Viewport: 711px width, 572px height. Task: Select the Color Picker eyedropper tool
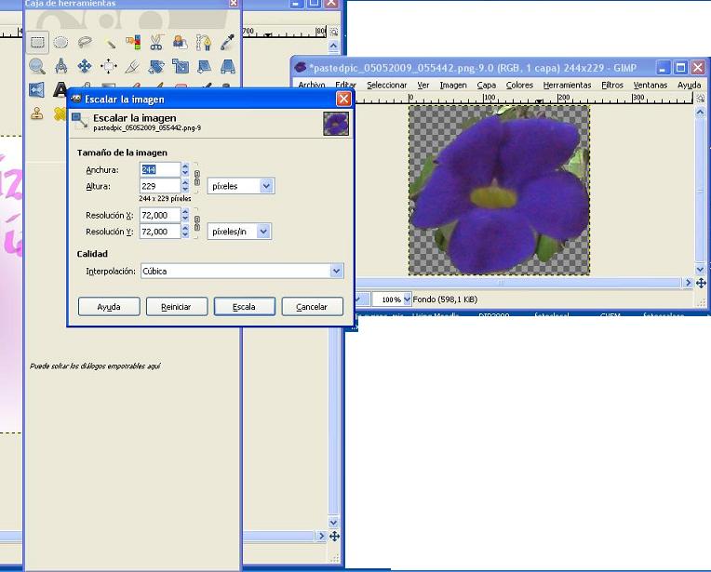[228, 43]
